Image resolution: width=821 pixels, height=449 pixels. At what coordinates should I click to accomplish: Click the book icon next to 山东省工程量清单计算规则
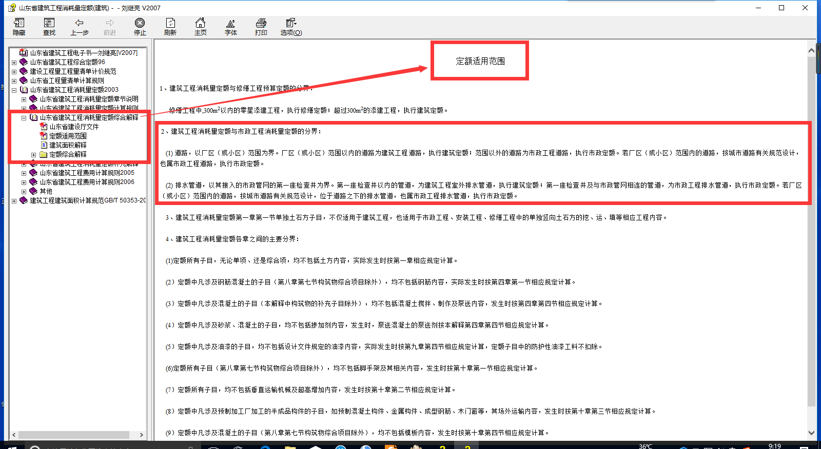24,80
